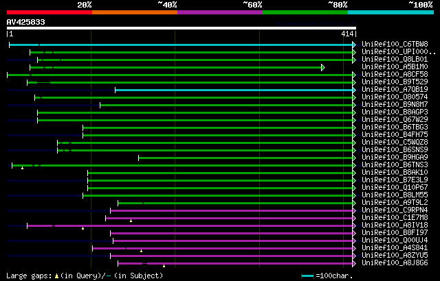Screen dimensions: 440x281
Task: Click the purple arrowhead beside C9RPN4
Action: pos(354,211)
